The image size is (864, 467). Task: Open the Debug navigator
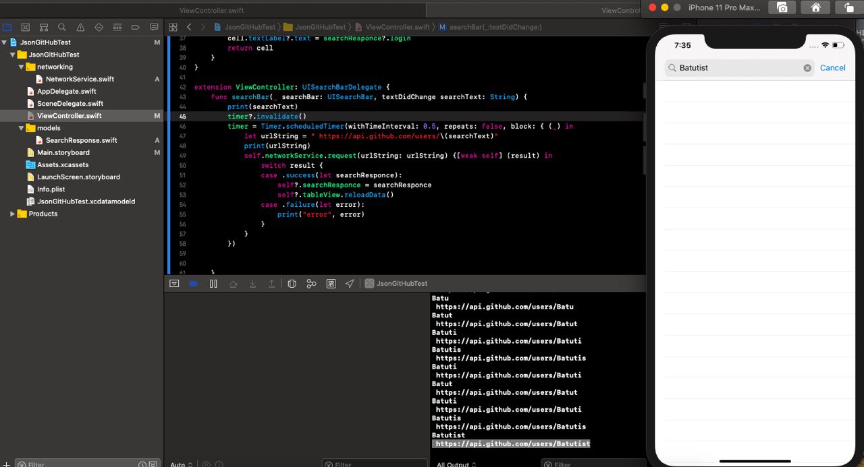(117, 28)
